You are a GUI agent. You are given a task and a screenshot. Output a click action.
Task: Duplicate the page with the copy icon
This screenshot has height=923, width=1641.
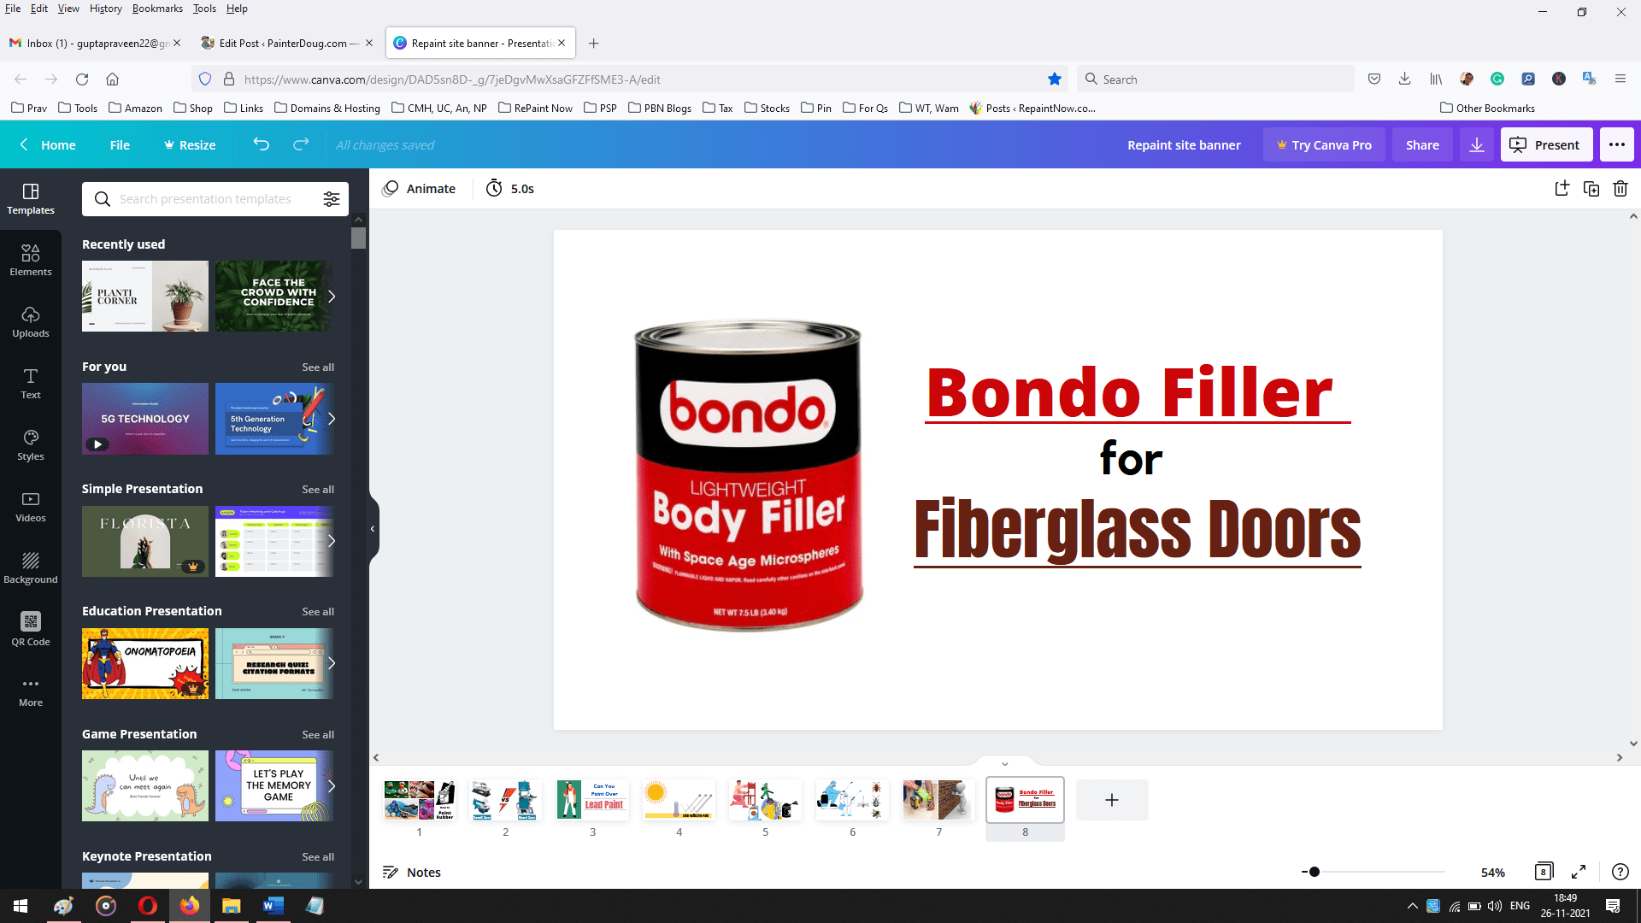1591,188
